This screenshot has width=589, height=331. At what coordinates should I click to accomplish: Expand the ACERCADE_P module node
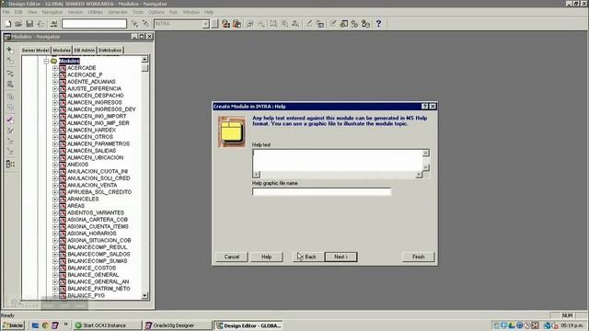click(x=55, y=75)
